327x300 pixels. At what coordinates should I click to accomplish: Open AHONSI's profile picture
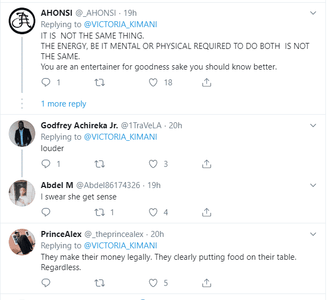coord(22,22)
